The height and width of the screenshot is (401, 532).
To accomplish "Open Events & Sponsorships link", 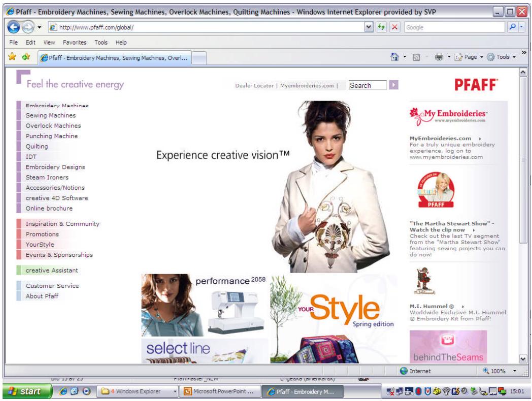I will 59,255.
